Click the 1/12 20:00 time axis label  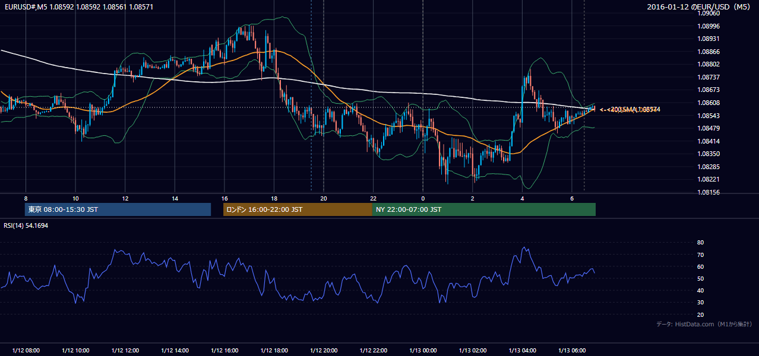tap(324, 351)
